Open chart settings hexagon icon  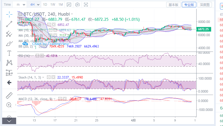pos(78,5)
